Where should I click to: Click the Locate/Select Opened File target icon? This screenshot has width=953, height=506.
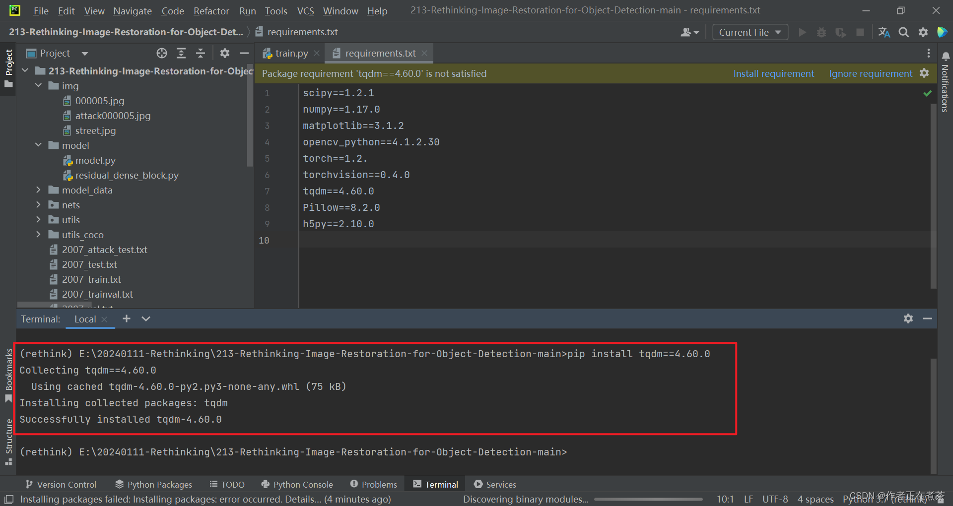162,53
